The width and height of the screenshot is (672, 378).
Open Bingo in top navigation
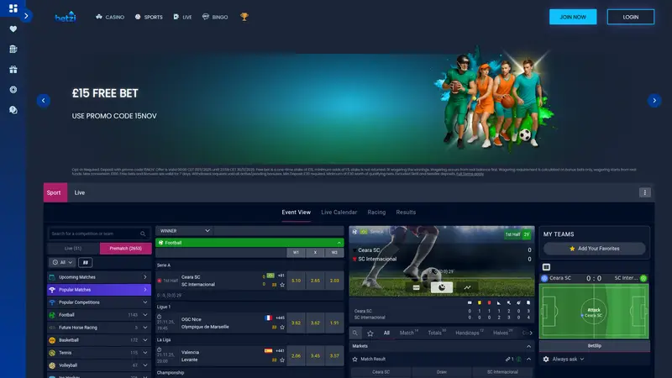coord(215,17)
